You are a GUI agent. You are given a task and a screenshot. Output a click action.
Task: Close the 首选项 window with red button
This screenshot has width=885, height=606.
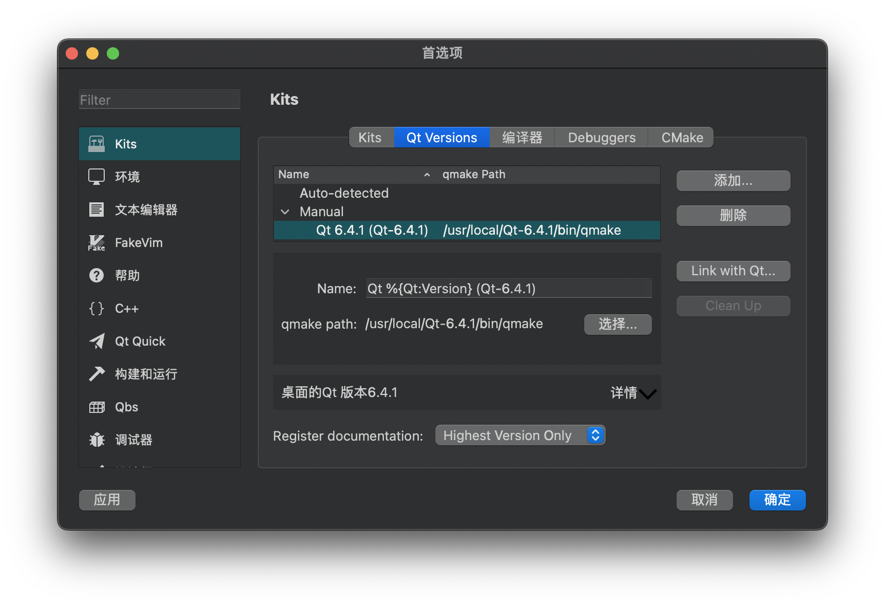click(72, 53)
